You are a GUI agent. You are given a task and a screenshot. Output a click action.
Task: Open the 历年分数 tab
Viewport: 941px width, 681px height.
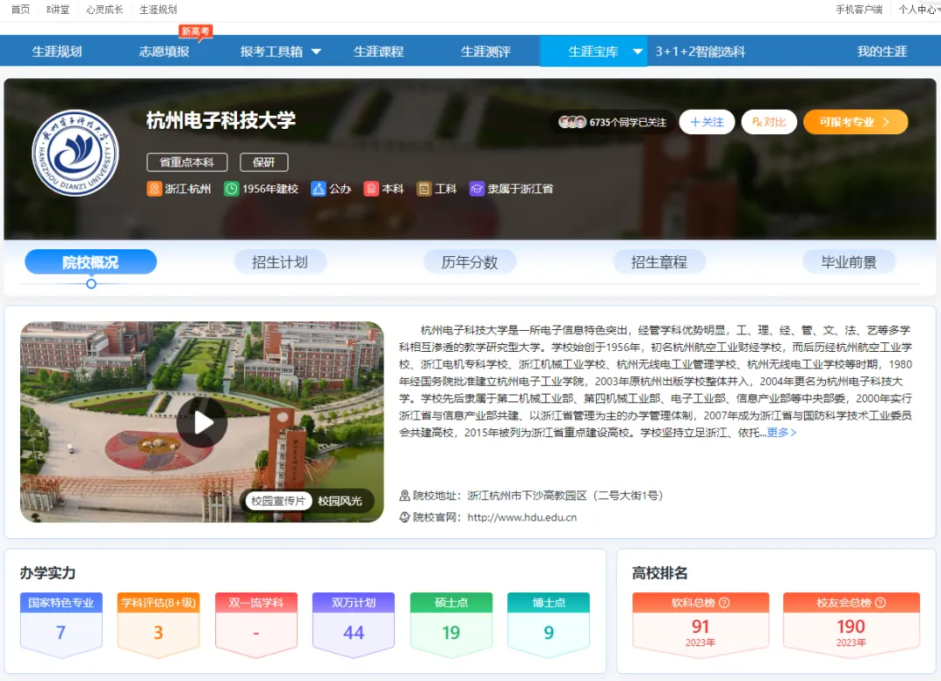470,262
